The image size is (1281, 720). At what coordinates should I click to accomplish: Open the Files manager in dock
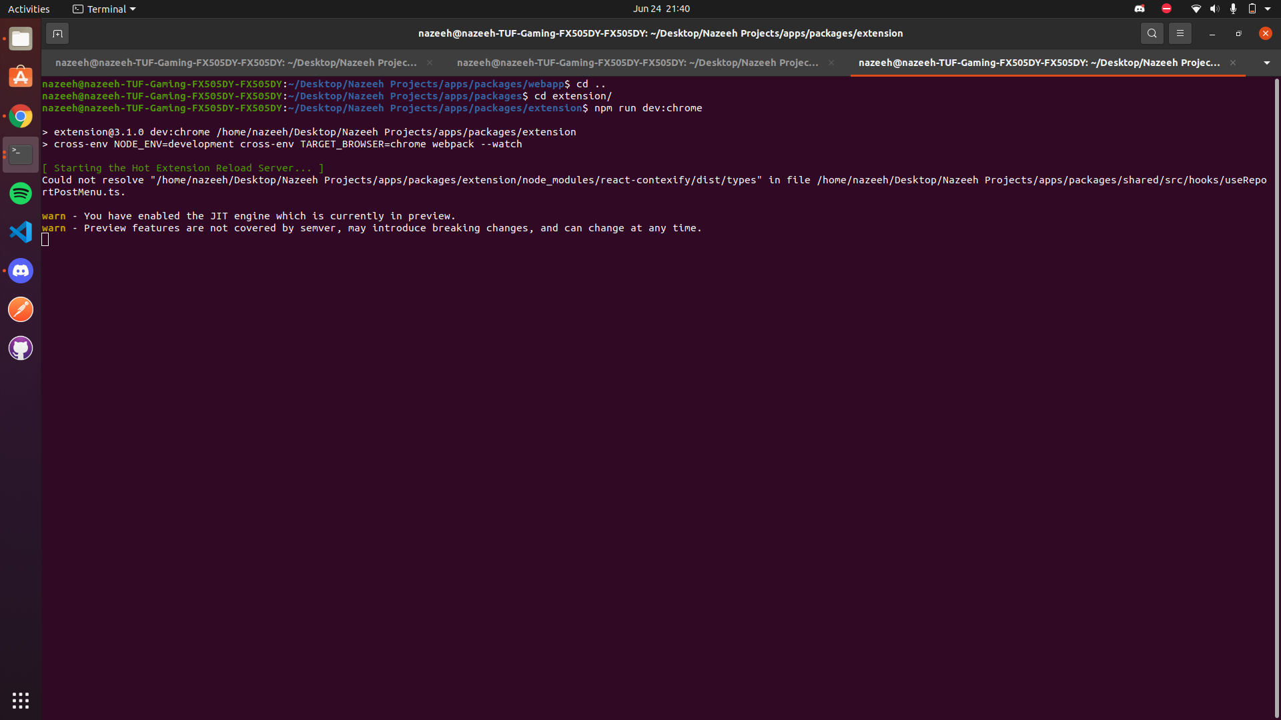click(21, 39)
